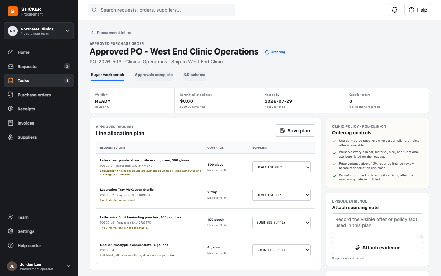Open supplier dropdown for Laceration Tray line
This screenshot has width=441, height=276.
coord(281,195)
